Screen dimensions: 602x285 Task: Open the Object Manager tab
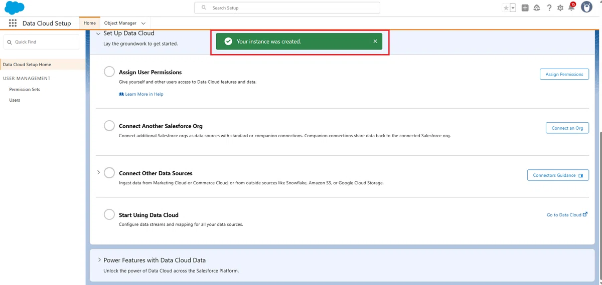pos(120,23)
